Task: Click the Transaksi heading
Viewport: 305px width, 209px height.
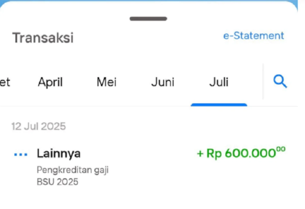Action: pos(43,38)
